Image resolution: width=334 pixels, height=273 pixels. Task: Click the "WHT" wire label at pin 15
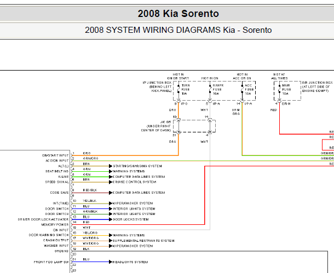coord(87,228)
